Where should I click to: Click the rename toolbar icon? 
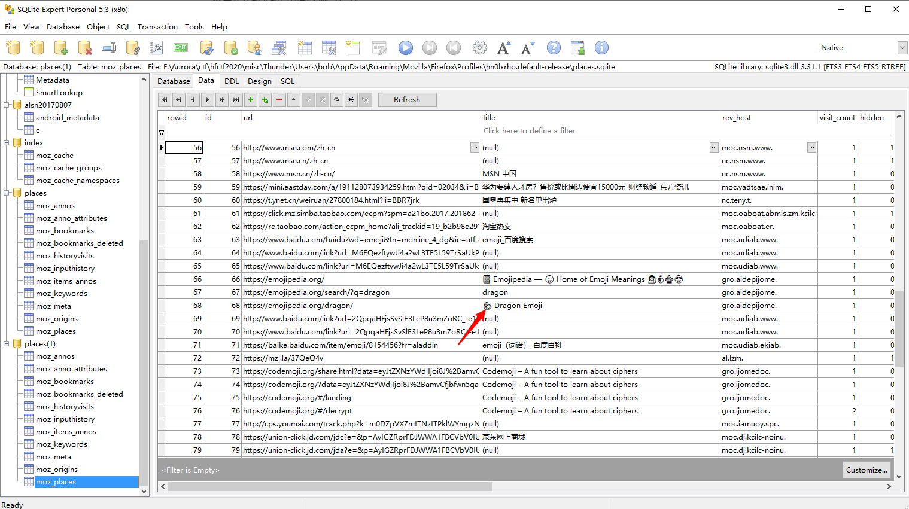pyautogui.click(x=109, y=48)
